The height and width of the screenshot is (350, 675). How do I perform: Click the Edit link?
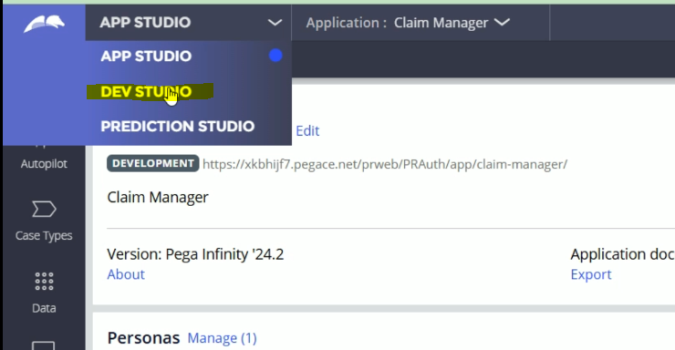pyautogui.click(x=307, y=130)
